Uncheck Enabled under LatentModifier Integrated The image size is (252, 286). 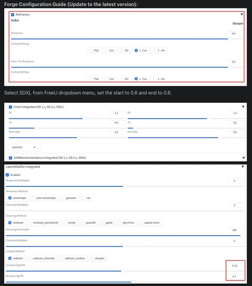tap(7, 175)
